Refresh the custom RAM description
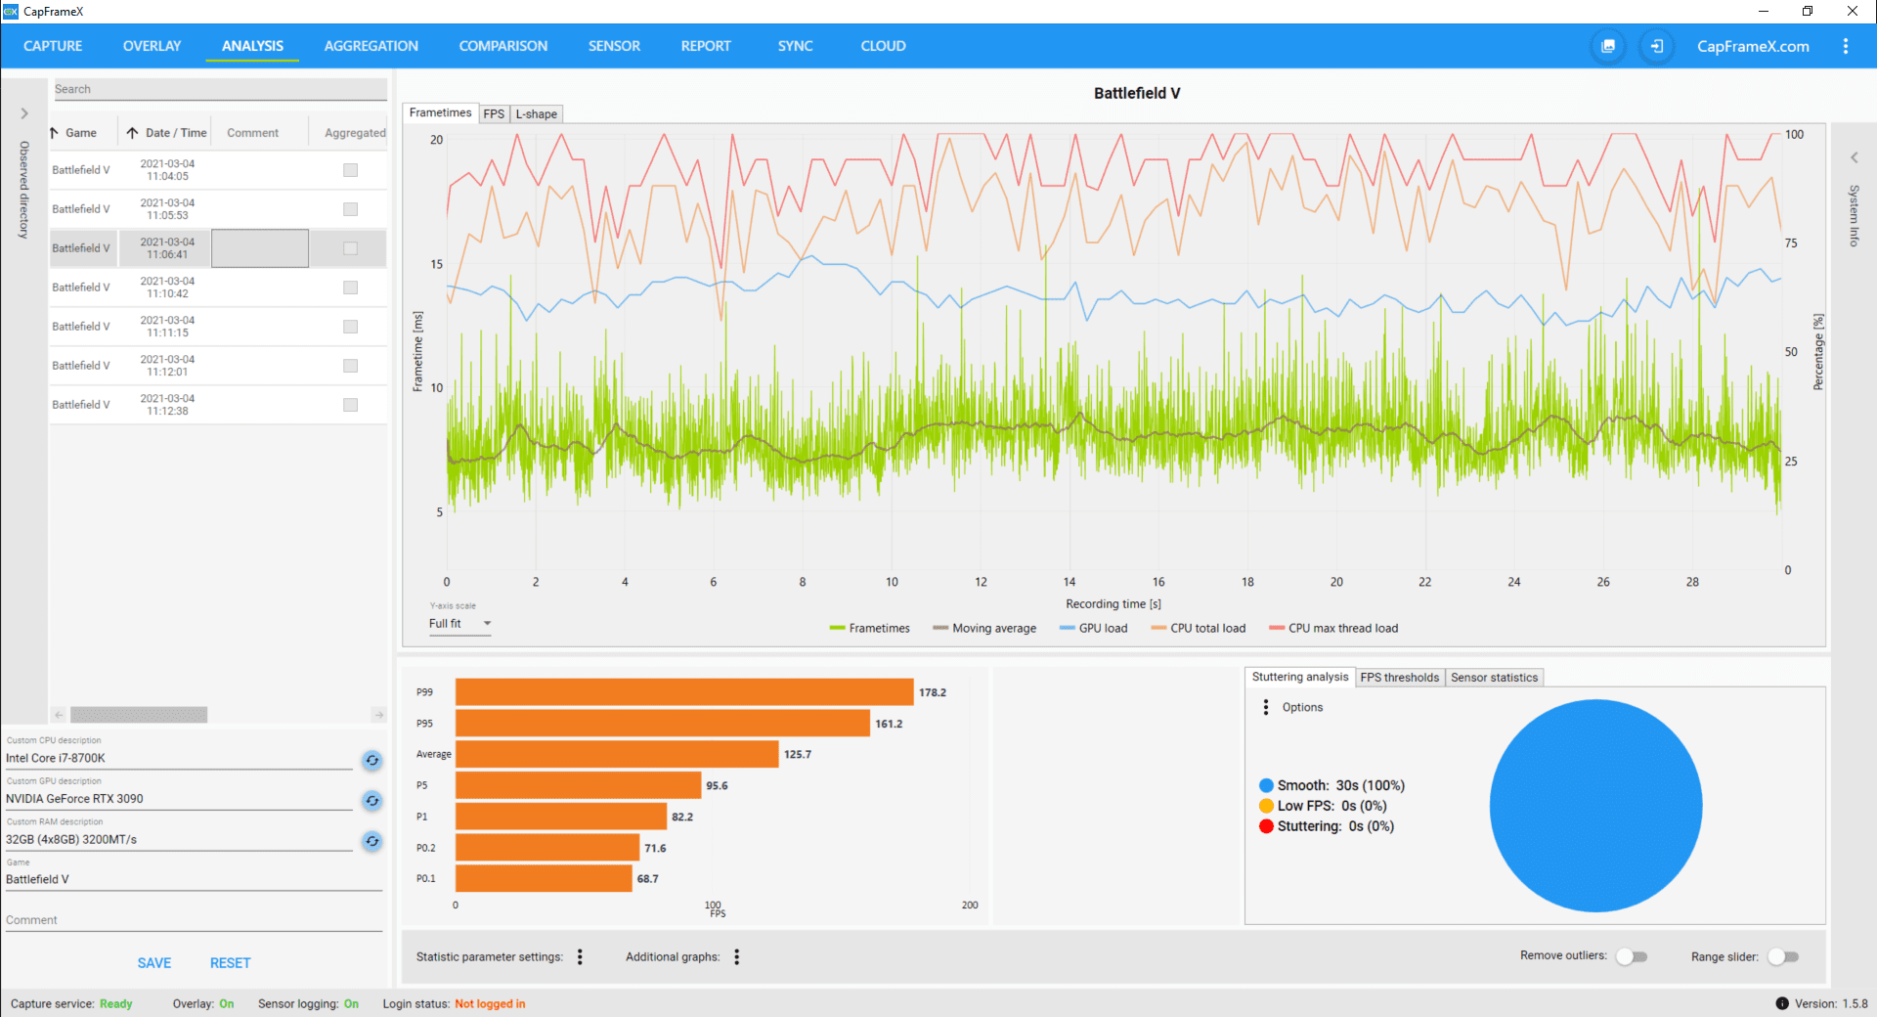Image resolution: width=1877 pixels, height=1017 pixels. 372,841
